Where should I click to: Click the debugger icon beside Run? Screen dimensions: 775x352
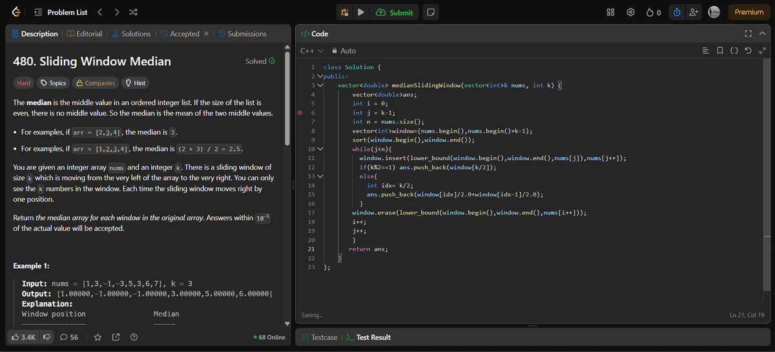pos(346,12)
